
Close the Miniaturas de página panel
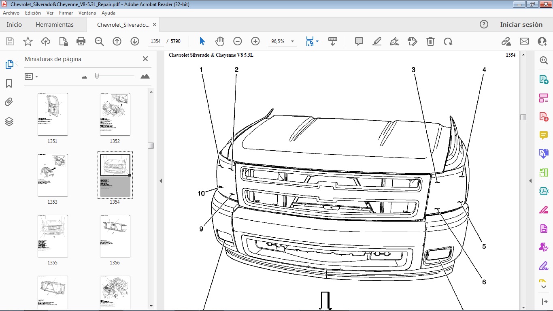[x=145, y=59]
